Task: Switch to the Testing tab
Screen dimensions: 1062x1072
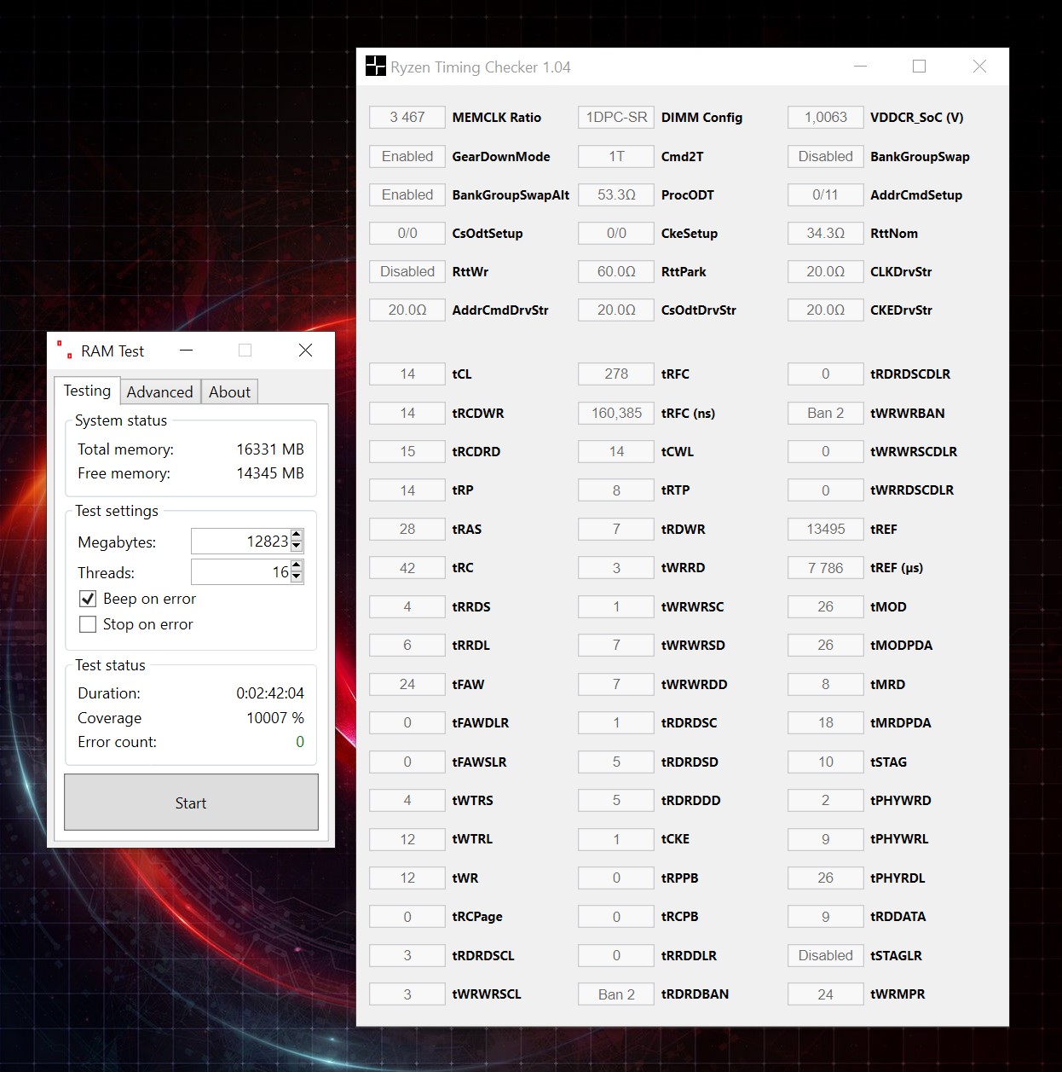Action: pyautogui.click(x=87, y=391)
